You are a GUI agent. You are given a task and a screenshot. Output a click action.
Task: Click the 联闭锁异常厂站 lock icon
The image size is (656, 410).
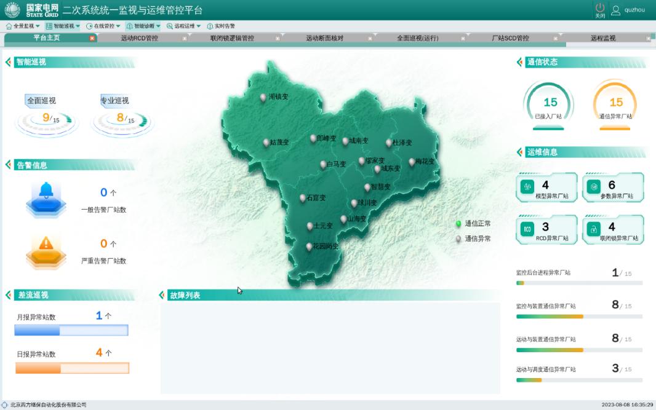tap(593, 229)
